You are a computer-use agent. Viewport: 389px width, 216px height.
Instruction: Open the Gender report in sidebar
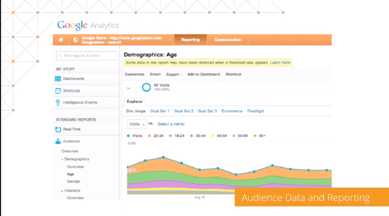tap(73, 182)
